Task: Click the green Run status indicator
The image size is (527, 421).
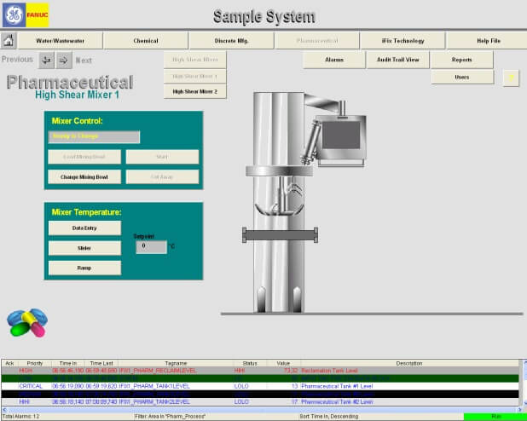Action: coord(495,417)
